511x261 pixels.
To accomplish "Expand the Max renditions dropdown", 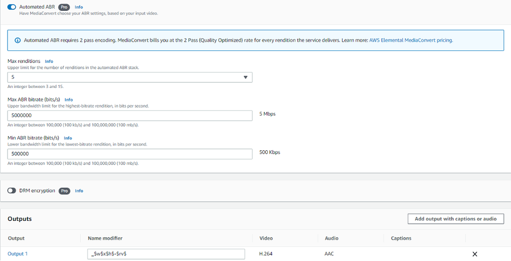I will (130, 77).
